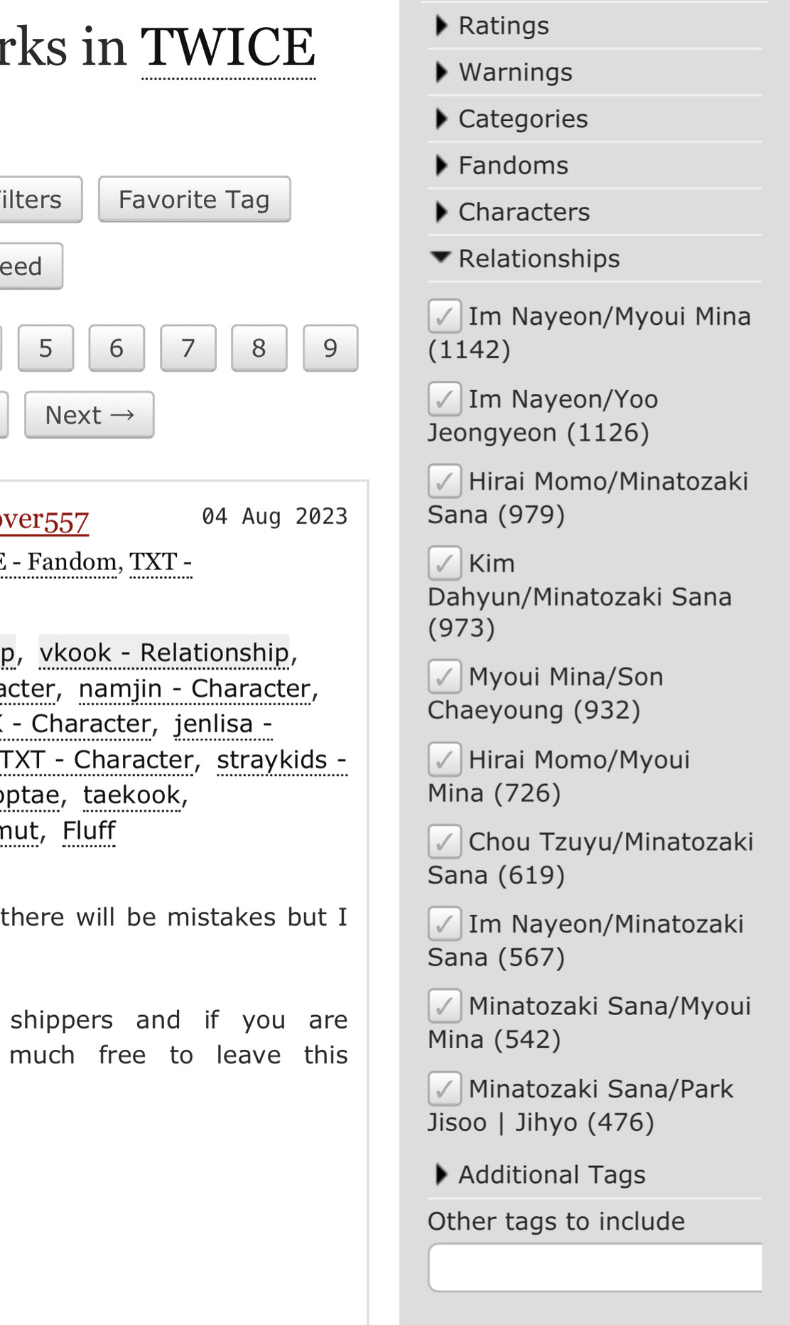Show the Characters filter options
Screen dimensions: 790x1325
pos(523,212)
